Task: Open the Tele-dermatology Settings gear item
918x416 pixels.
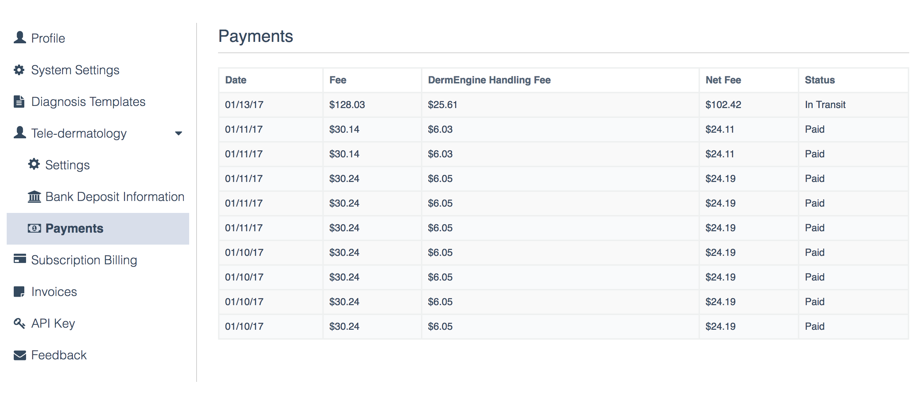Action: pos(67,165)
